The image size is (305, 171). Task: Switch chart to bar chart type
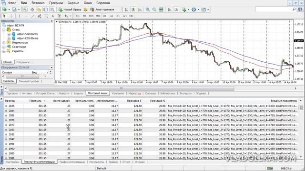click(126, 9)
